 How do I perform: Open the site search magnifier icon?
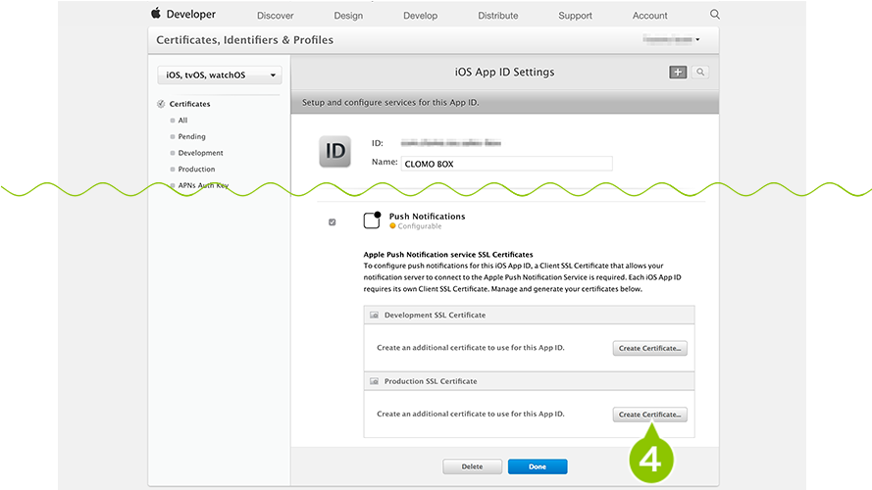point(715,15)
